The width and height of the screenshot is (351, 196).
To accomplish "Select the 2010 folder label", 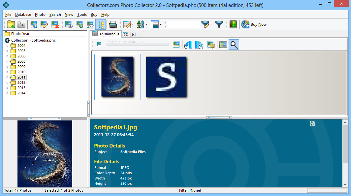I will 21,72.
